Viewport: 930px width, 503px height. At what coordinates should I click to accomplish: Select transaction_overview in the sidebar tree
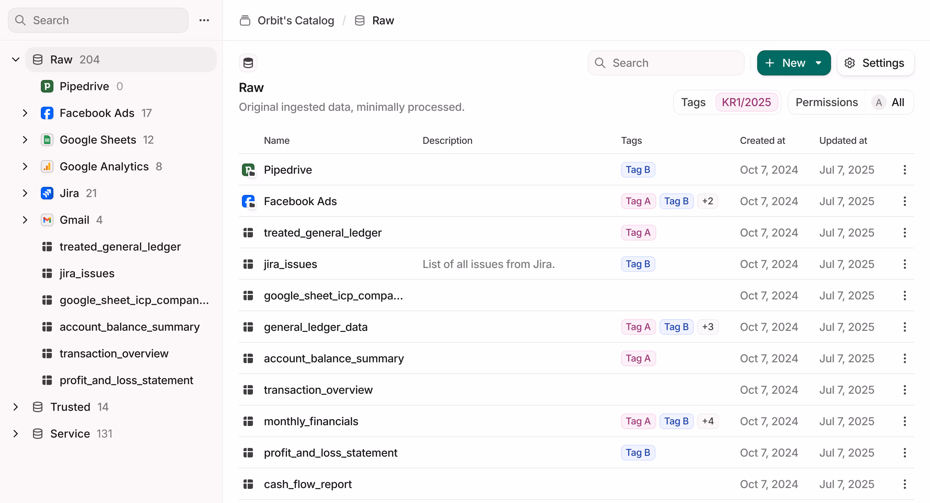point(114,354)
